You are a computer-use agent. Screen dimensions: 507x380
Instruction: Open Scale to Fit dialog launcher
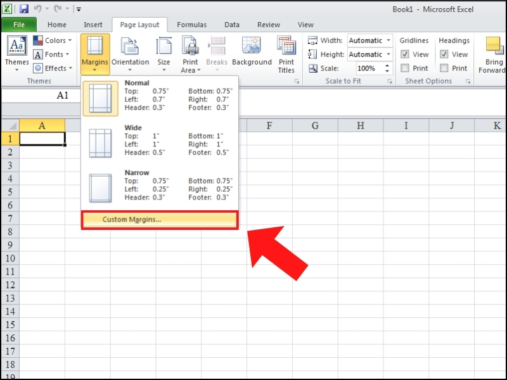click(x=390, y=82)
